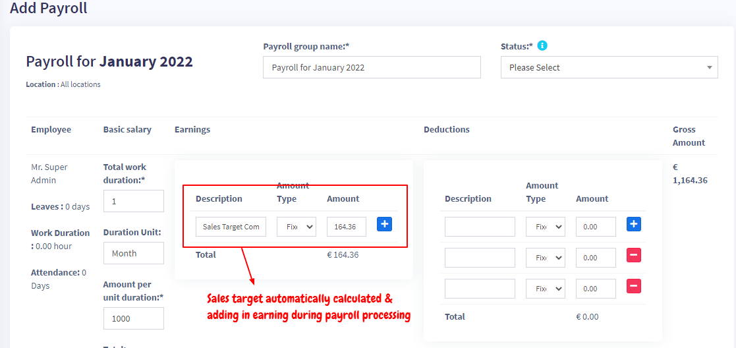Click the Sales Target earnings description field
Viewport: 736px width, 348px height.
tap(231, 227)
